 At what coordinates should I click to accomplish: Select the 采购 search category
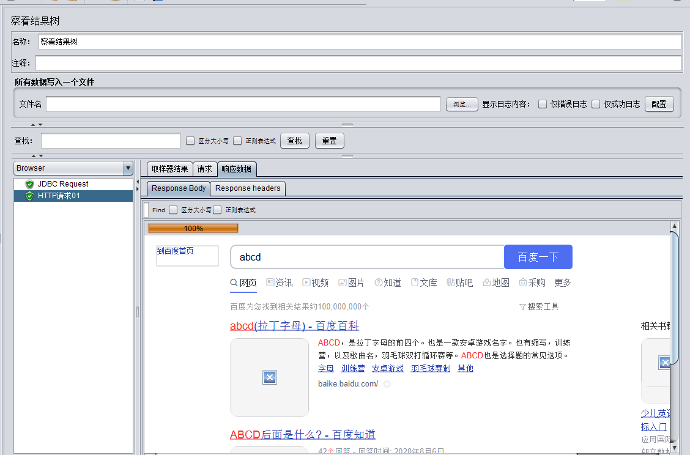click(532, 283)
